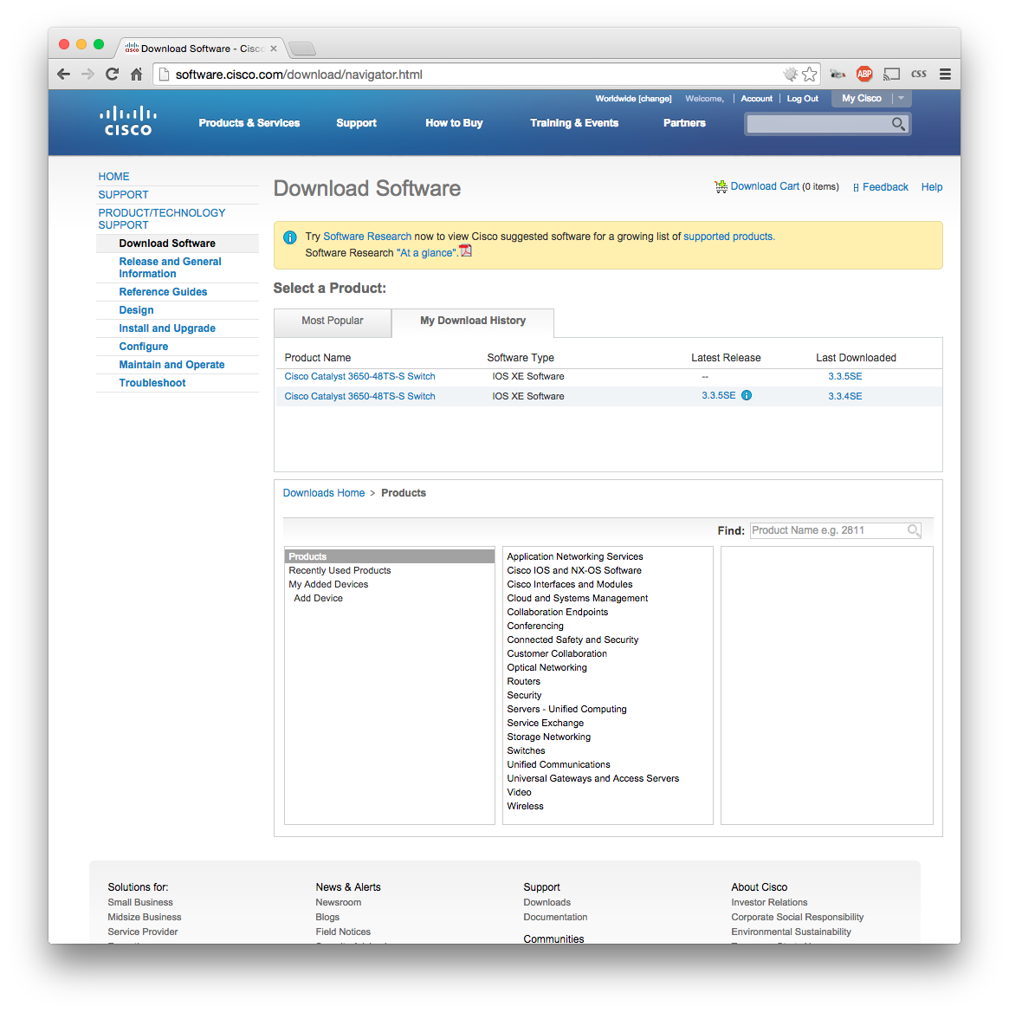Open the 3.3.4SE last downloaded link
This screenshot has width=1009, height=1013.
[x=845, y=397]
